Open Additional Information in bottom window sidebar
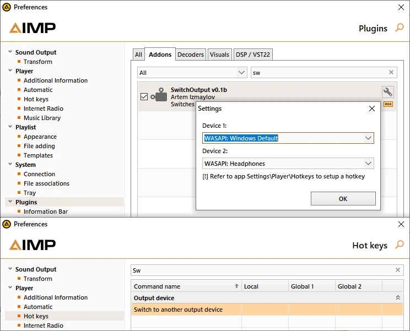The image size is (410, 331). pyautogui.click(x=56, y=297)
